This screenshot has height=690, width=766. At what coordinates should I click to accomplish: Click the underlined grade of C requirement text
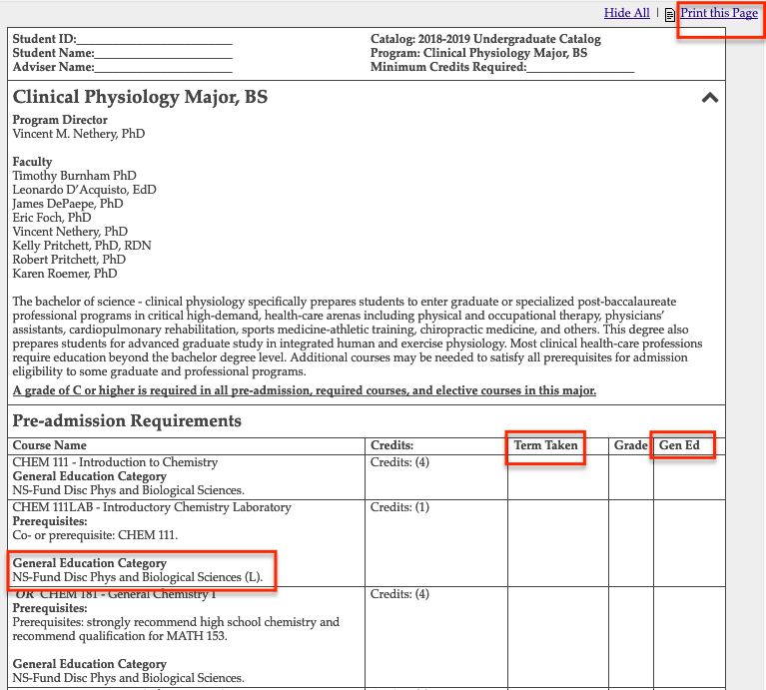[305, 390]
